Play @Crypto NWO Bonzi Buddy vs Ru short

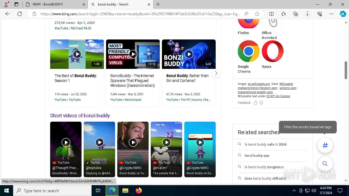[200, 149]
